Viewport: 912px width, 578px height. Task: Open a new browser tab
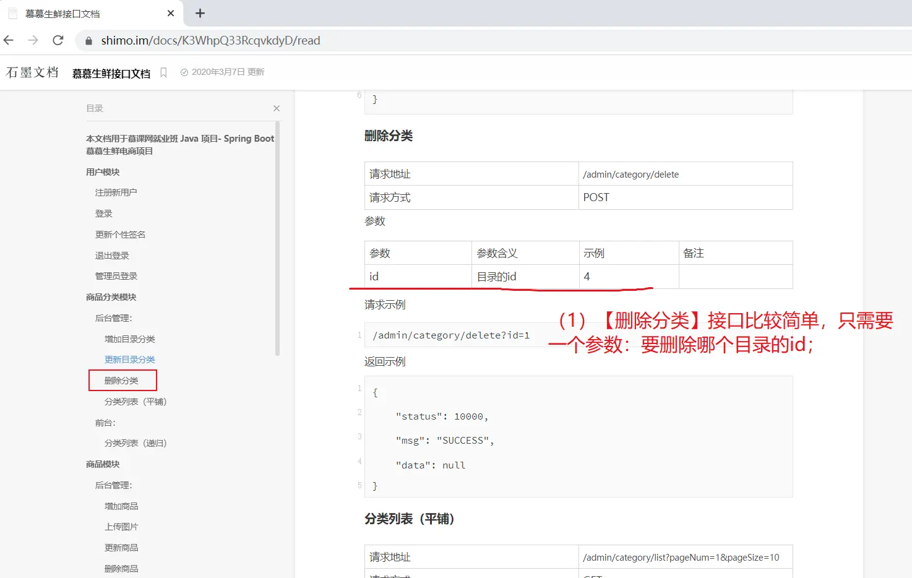point(200,13)
